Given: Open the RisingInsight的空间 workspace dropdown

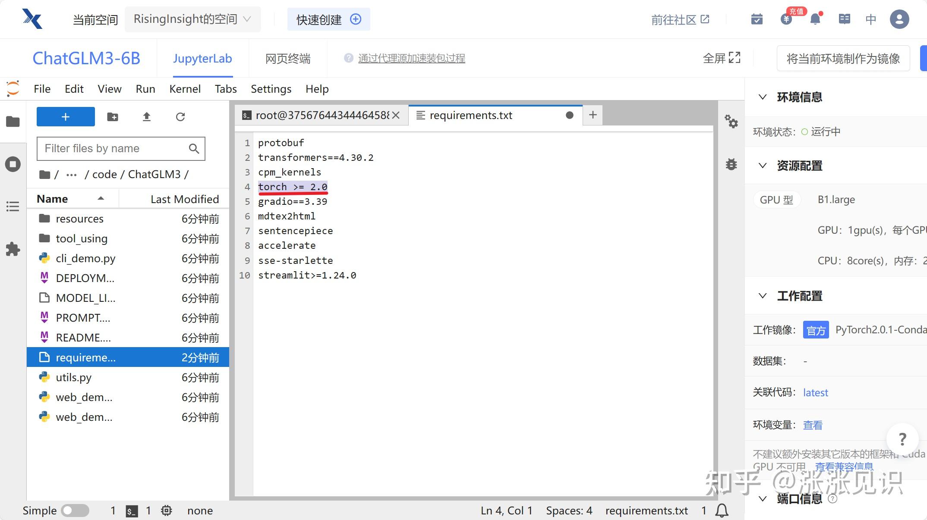Looking at the screenshot, I should [x=192, y=19].
